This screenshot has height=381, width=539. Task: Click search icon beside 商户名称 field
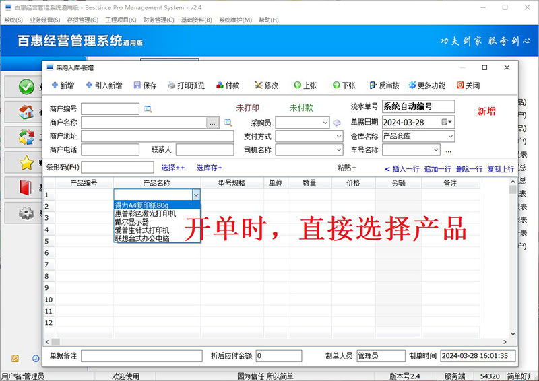(x=228, y=123)
